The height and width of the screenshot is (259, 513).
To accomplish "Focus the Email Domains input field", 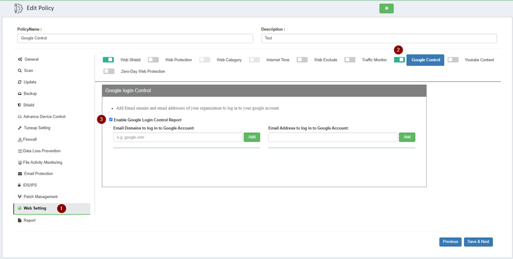I will pyautogui.click(x=178, y=137).
